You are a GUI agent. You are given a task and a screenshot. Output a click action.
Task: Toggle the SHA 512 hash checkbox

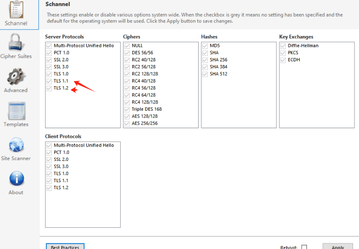click(x=206, y=74)
